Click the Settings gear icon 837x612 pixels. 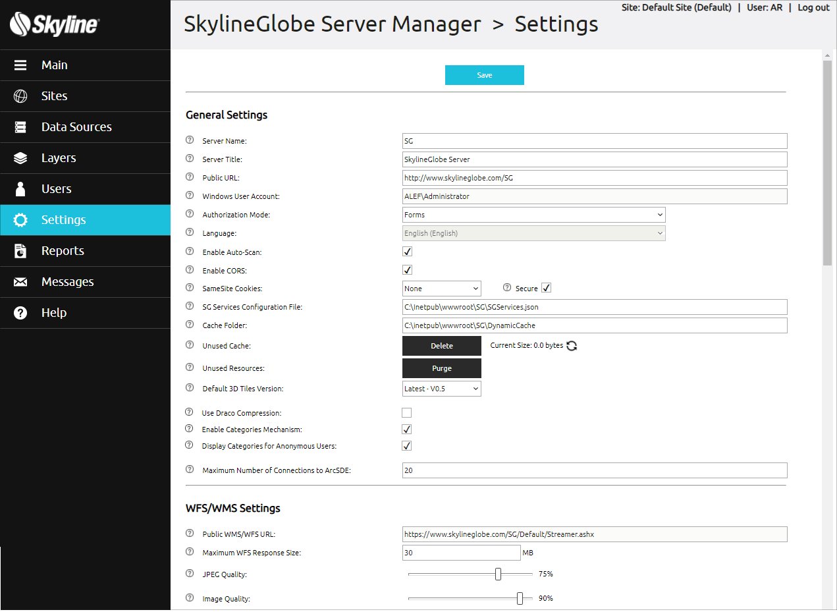(20, 220)
